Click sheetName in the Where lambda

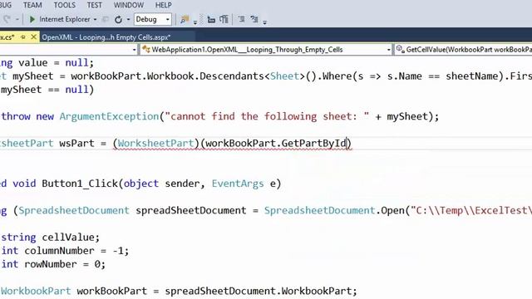pyautogui.click(x=472, y=76)
